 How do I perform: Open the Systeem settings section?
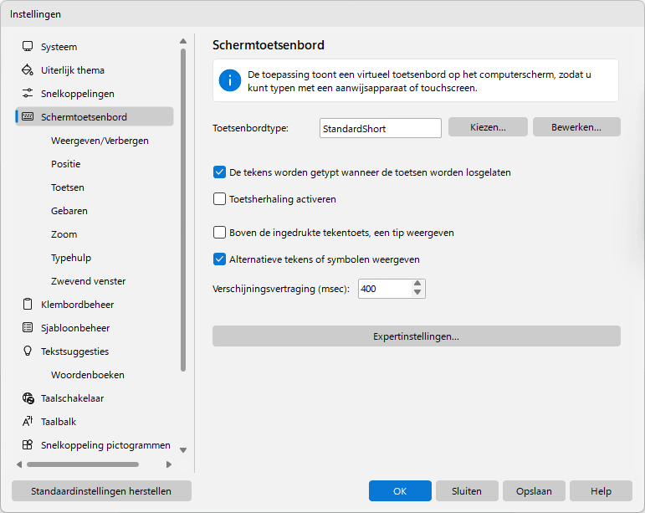click(95, 47)
